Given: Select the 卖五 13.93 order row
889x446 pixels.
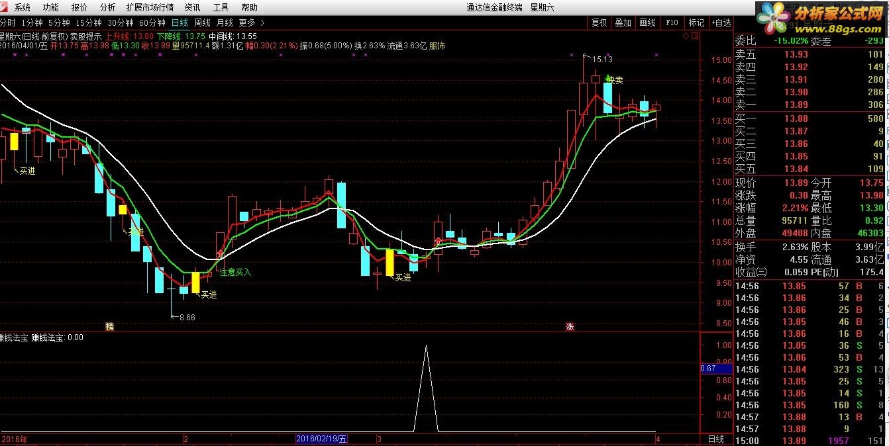Looking at the screenshot, I should pyautogui.click(x=810, y=55).
